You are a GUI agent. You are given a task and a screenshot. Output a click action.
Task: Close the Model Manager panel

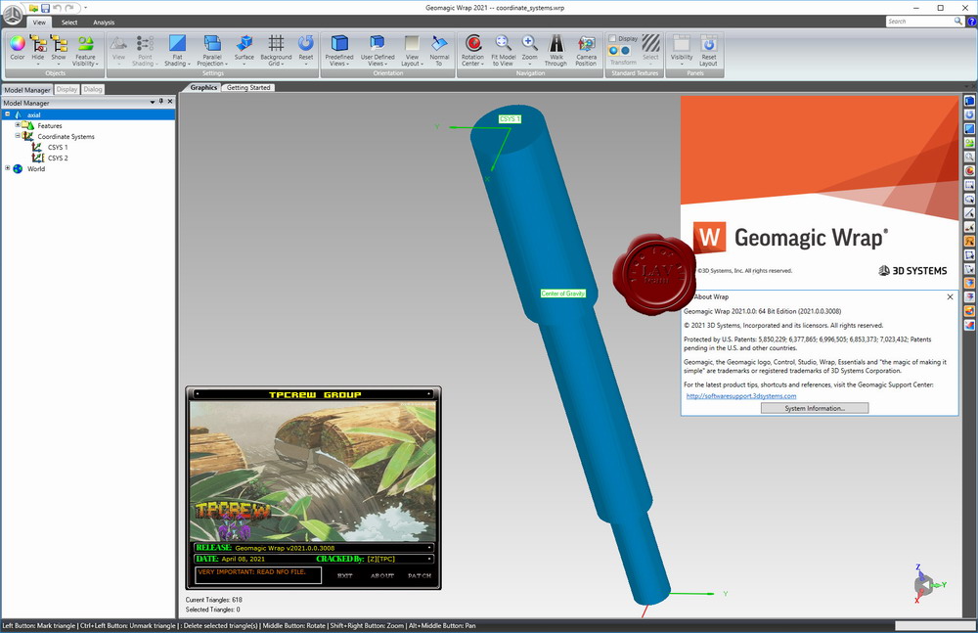[x=169, y=101]
